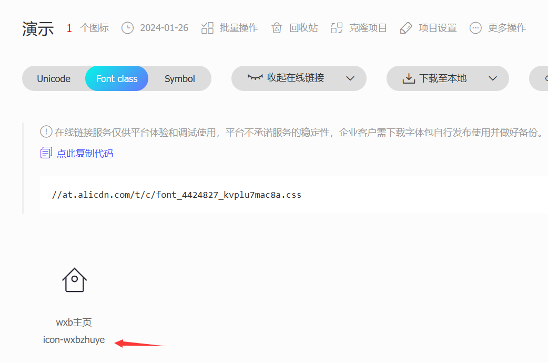Open 项目设置 via its pencil icon
548x363 pixels.
coord(406,28)
